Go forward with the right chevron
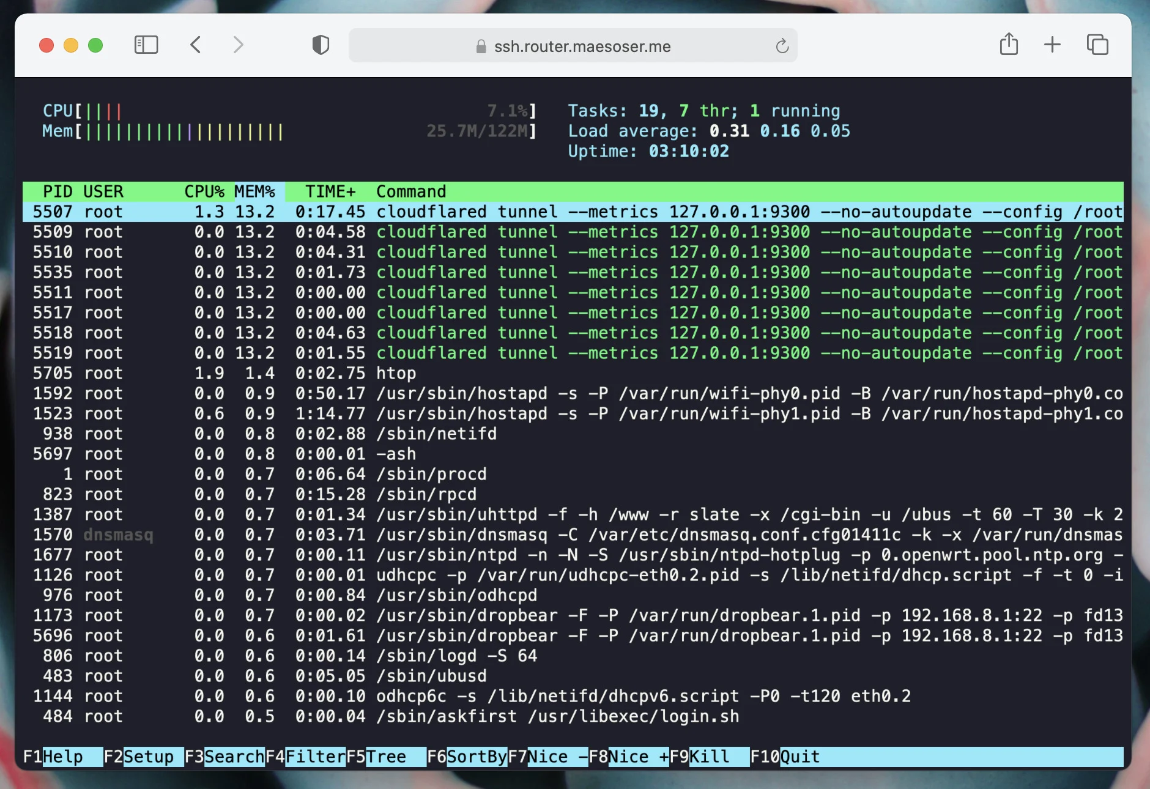The height and width of the screenshot is (789, 1150). [x=238, y=45]
